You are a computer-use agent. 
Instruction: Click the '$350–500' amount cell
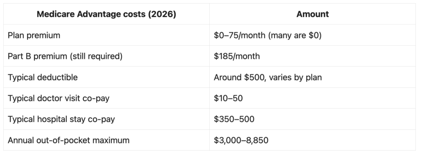(x=312, y=119)
